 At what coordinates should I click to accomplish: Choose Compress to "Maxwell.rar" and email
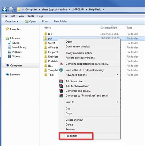pyautogui.click(x=87, y=96)
